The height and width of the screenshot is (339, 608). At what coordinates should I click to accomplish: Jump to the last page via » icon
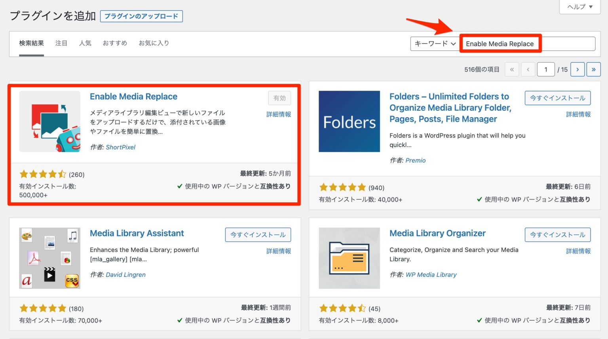(x=593, y=69)
